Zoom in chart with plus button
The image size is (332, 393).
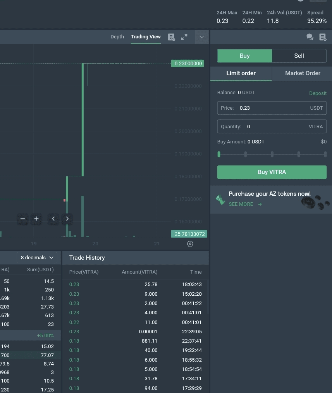click(36, 219)
